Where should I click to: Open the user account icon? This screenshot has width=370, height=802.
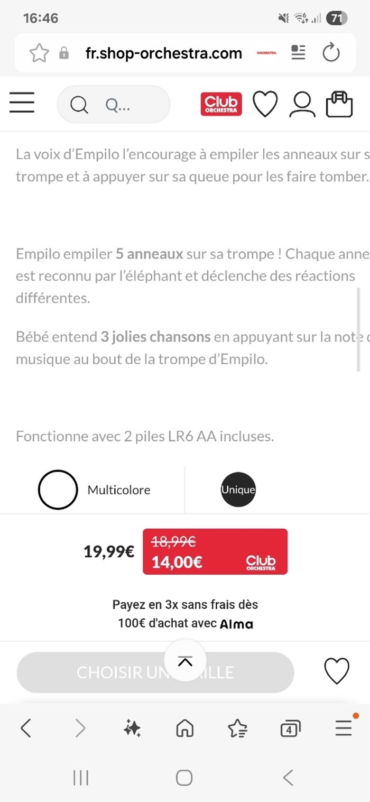(302, 104)
